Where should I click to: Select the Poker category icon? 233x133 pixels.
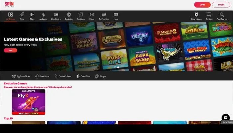[92, 14]
